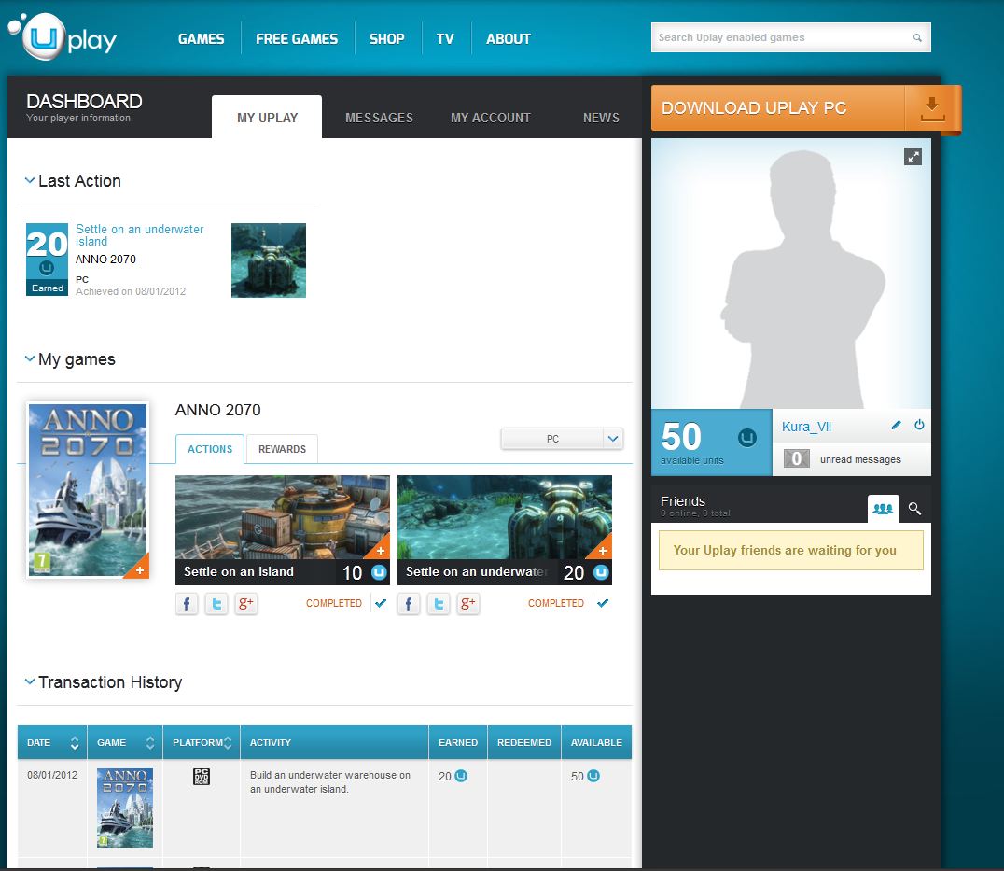This screenshot has width=1004, height=871.
Task: Open friends search with the magnifier icon
Action: (914, 508)
